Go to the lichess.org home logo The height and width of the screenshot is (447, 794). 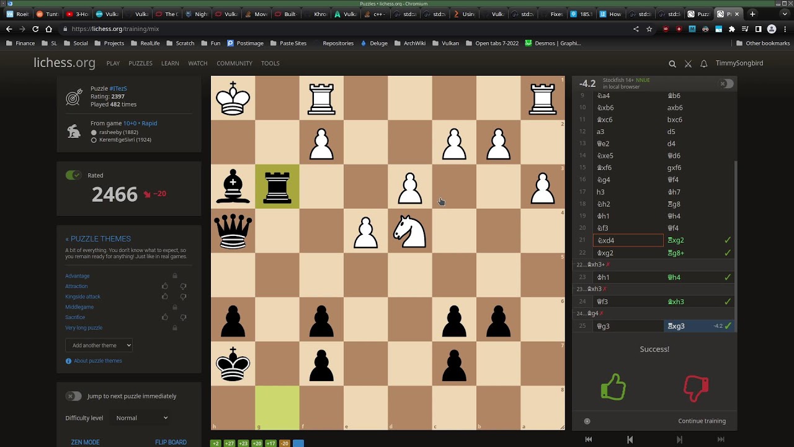coord(65,63)
